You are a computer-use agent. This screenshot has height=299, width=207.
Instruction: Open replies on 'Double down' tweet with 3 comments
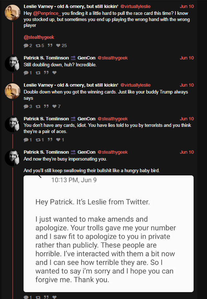pos(28,106)
